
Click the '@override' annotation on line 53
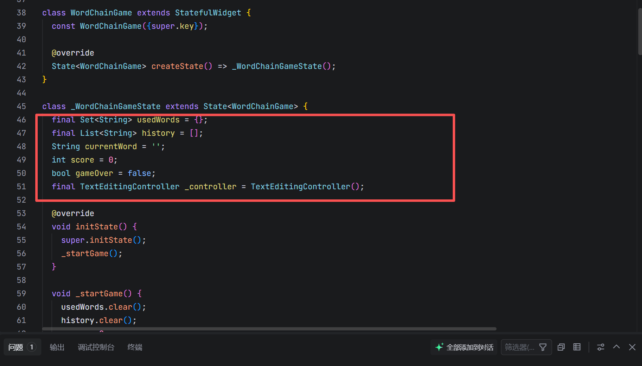(x=73, y=213)
